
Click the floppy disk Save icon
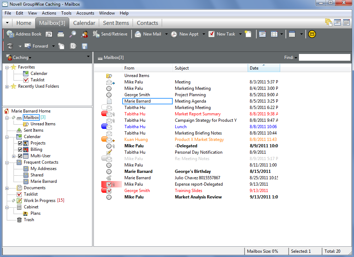[x=85, y=46]
